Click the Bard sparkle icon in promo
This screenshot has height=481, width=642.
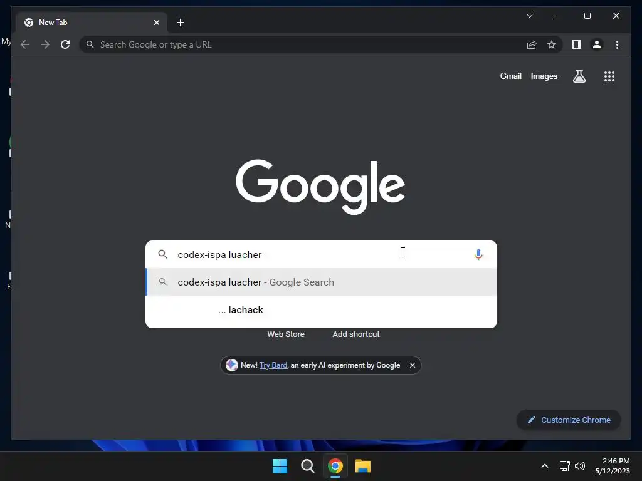click(x=232, y=365)
